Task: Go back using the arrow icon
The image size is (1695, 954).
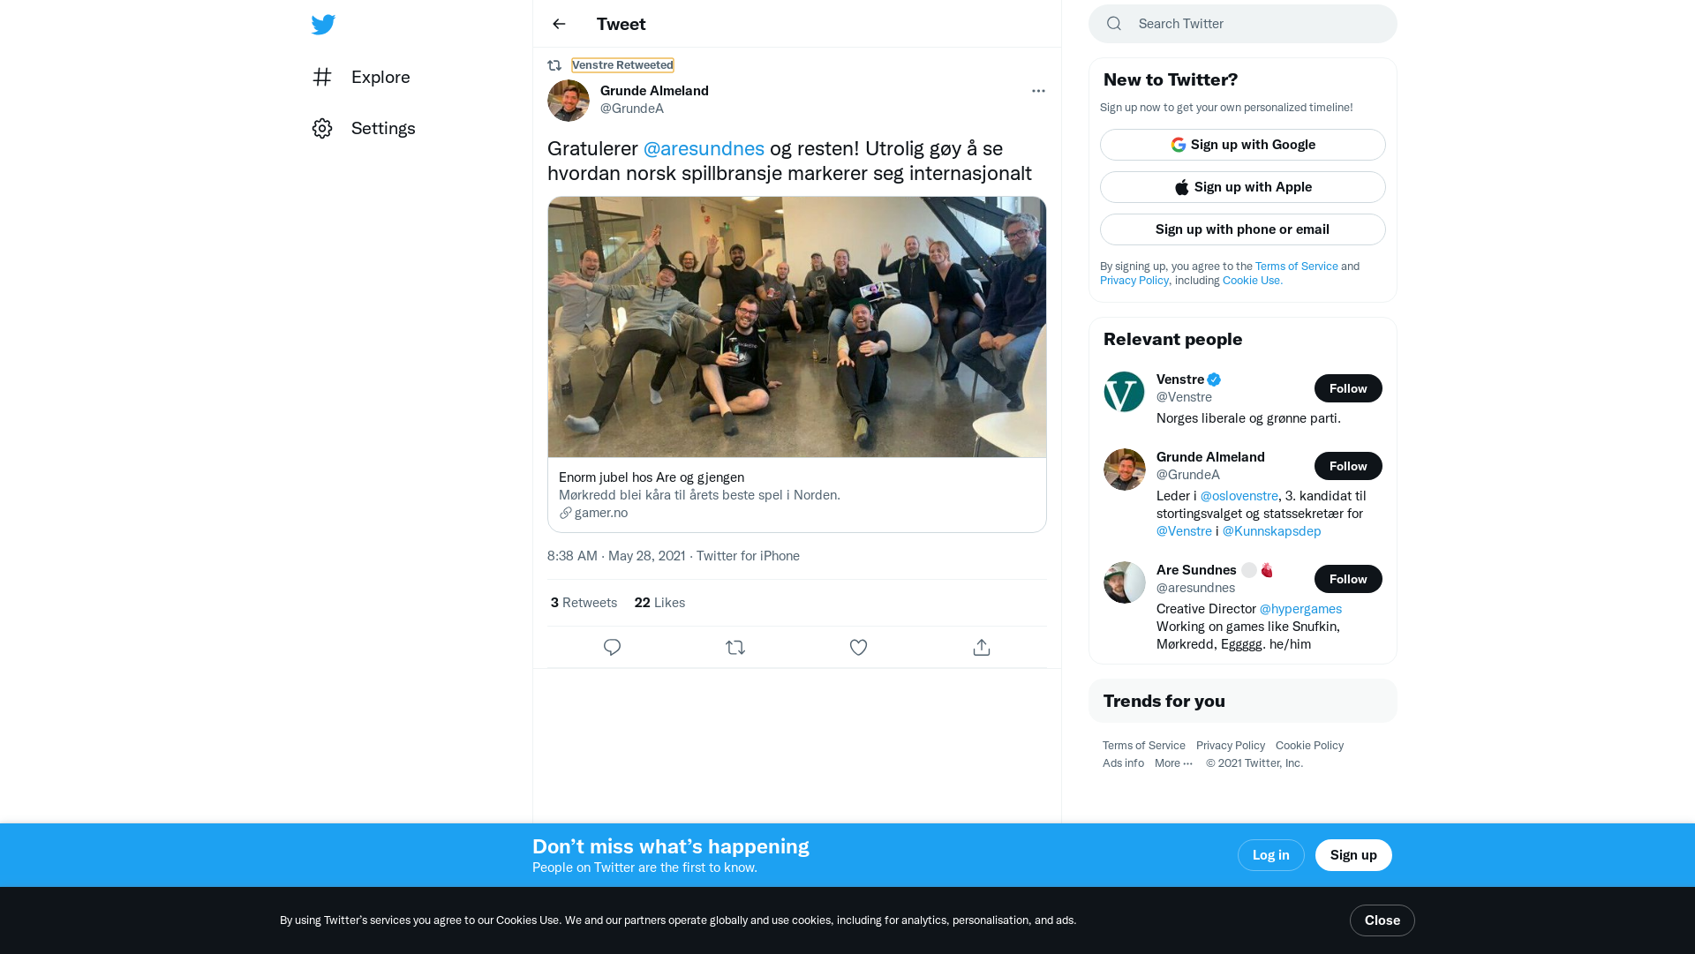Action: pos(559,24)
